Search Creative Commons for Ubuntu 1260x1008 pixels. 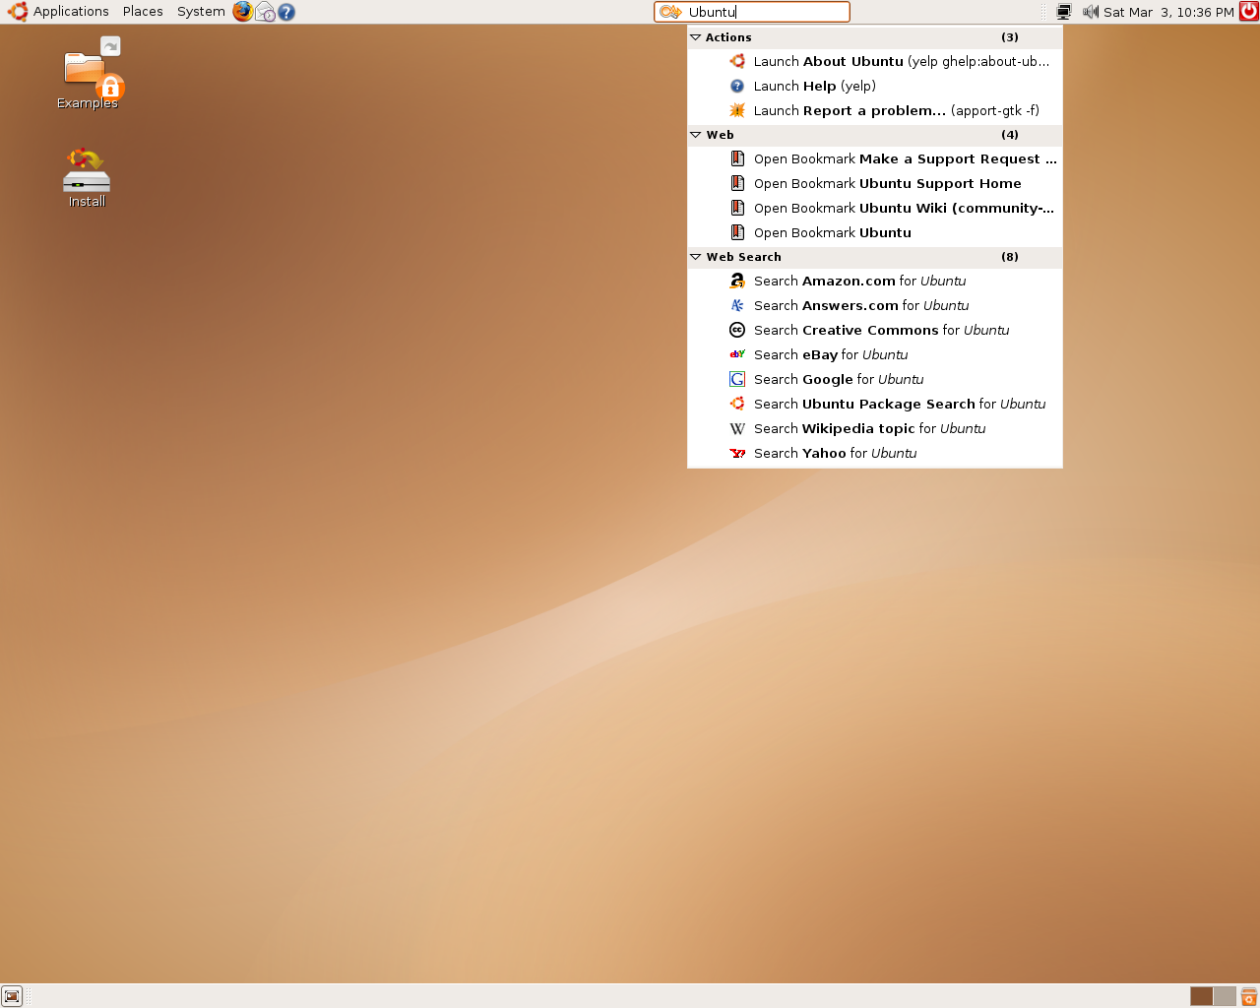(x=875, y=330)
